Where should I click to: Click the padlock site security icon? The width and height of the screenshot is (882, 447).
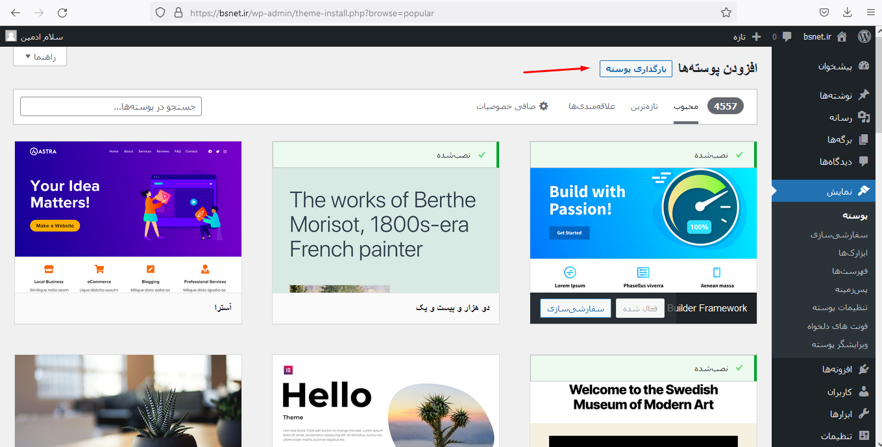[x=178, y=12]
